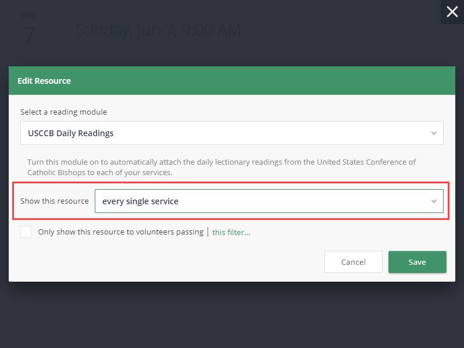Click the 'Select a reading module' label
Viewport: 464px width, 348px height.
64,112
